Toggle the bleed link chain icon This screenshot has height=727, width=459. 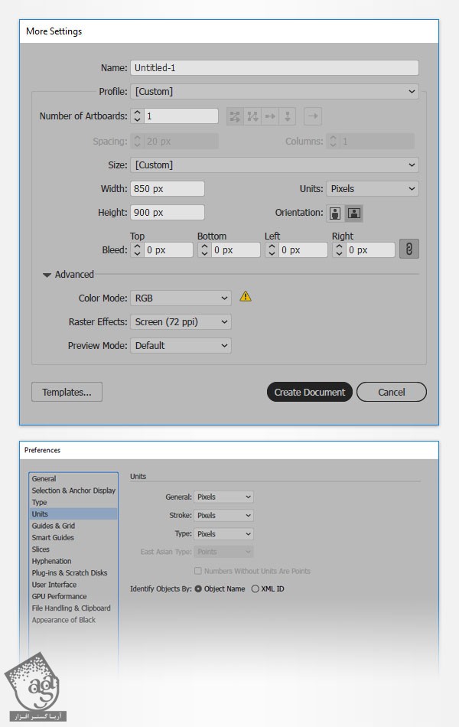pyautogui.click(x=409, y=249)
